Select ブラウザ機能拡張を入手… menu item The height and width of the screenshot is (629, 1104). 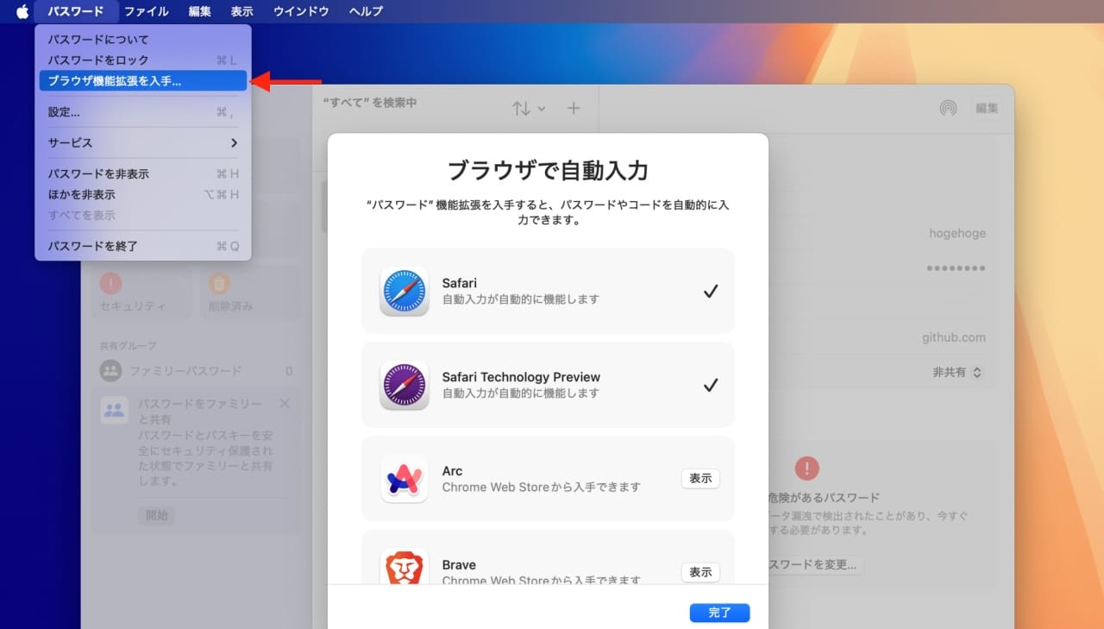143,81
